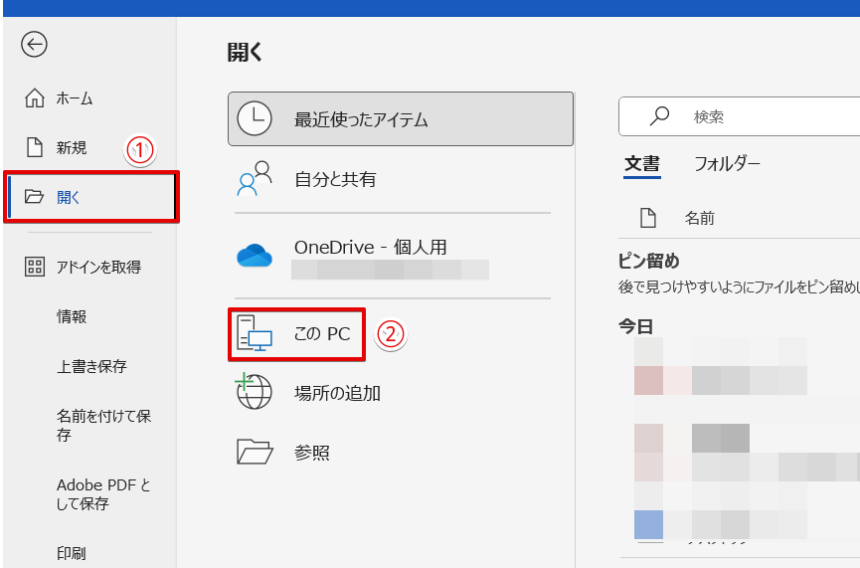Click the ピン留め section heading

(649, 261)
